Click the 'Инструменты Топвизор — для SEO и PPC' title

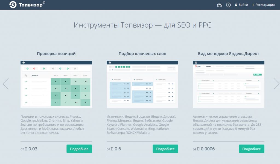coord(142,25)
